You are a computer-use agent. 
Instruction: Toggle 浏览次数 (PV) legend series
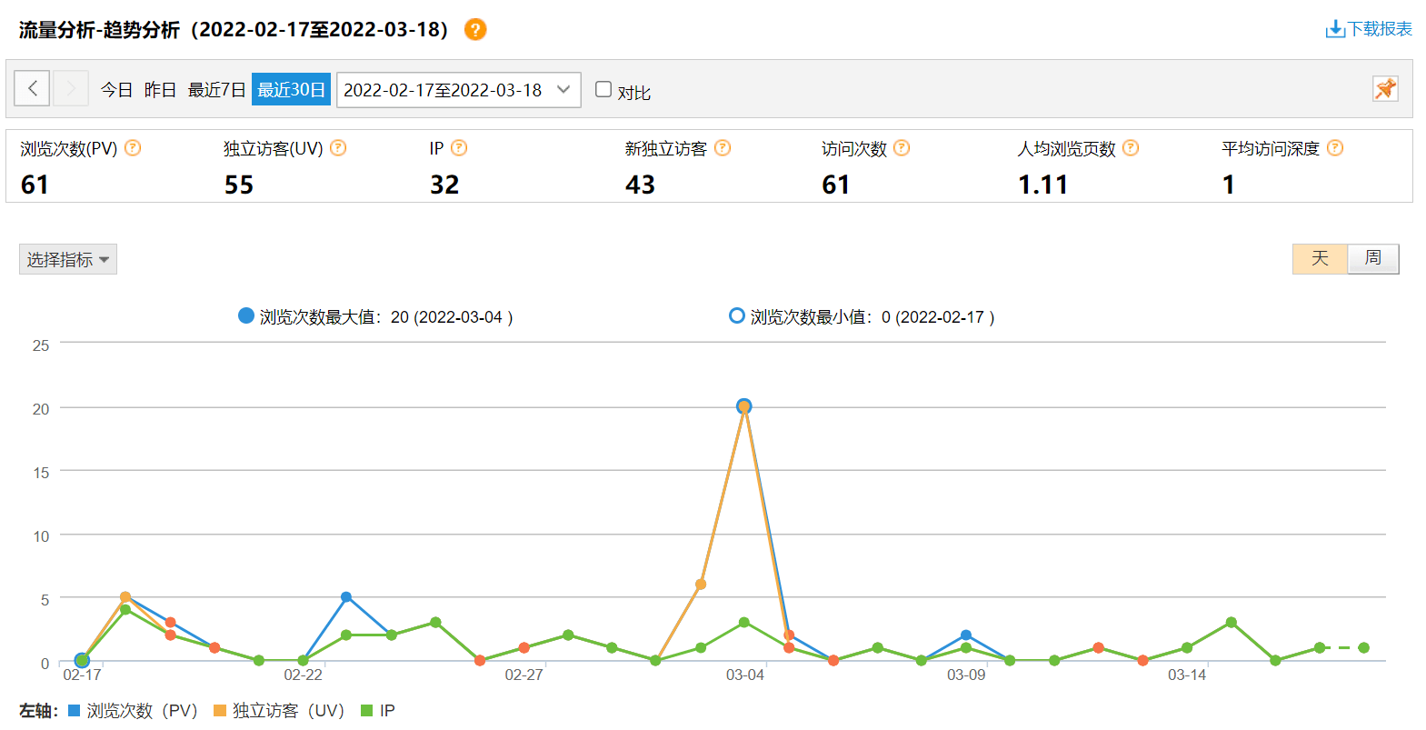click(133, 711)
